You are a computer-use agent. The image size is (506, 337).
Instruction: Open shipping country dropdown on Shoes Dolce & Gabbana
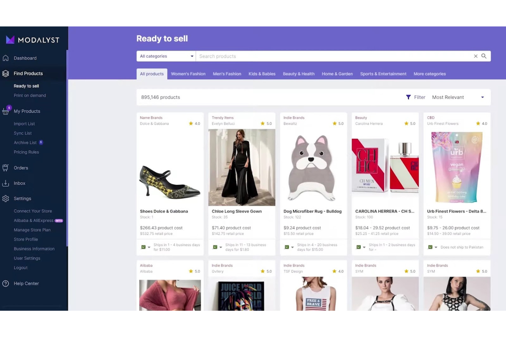pos(146,247)
